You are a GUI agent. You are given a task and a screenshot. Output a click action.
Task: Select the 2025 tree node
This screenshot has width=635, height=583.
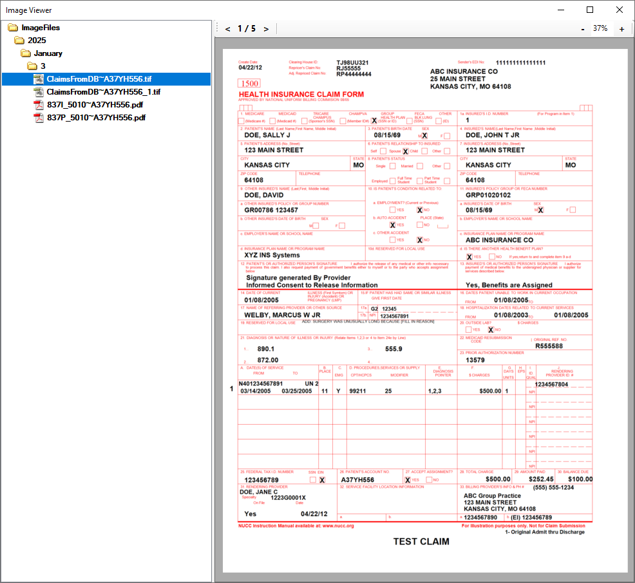[37, 41]
